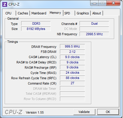Image resolution: width=123 pixels, height=118 pixels.
Task: Click the Row Refresh Cycle Time (tRFC) label
Action: [34, 78]
